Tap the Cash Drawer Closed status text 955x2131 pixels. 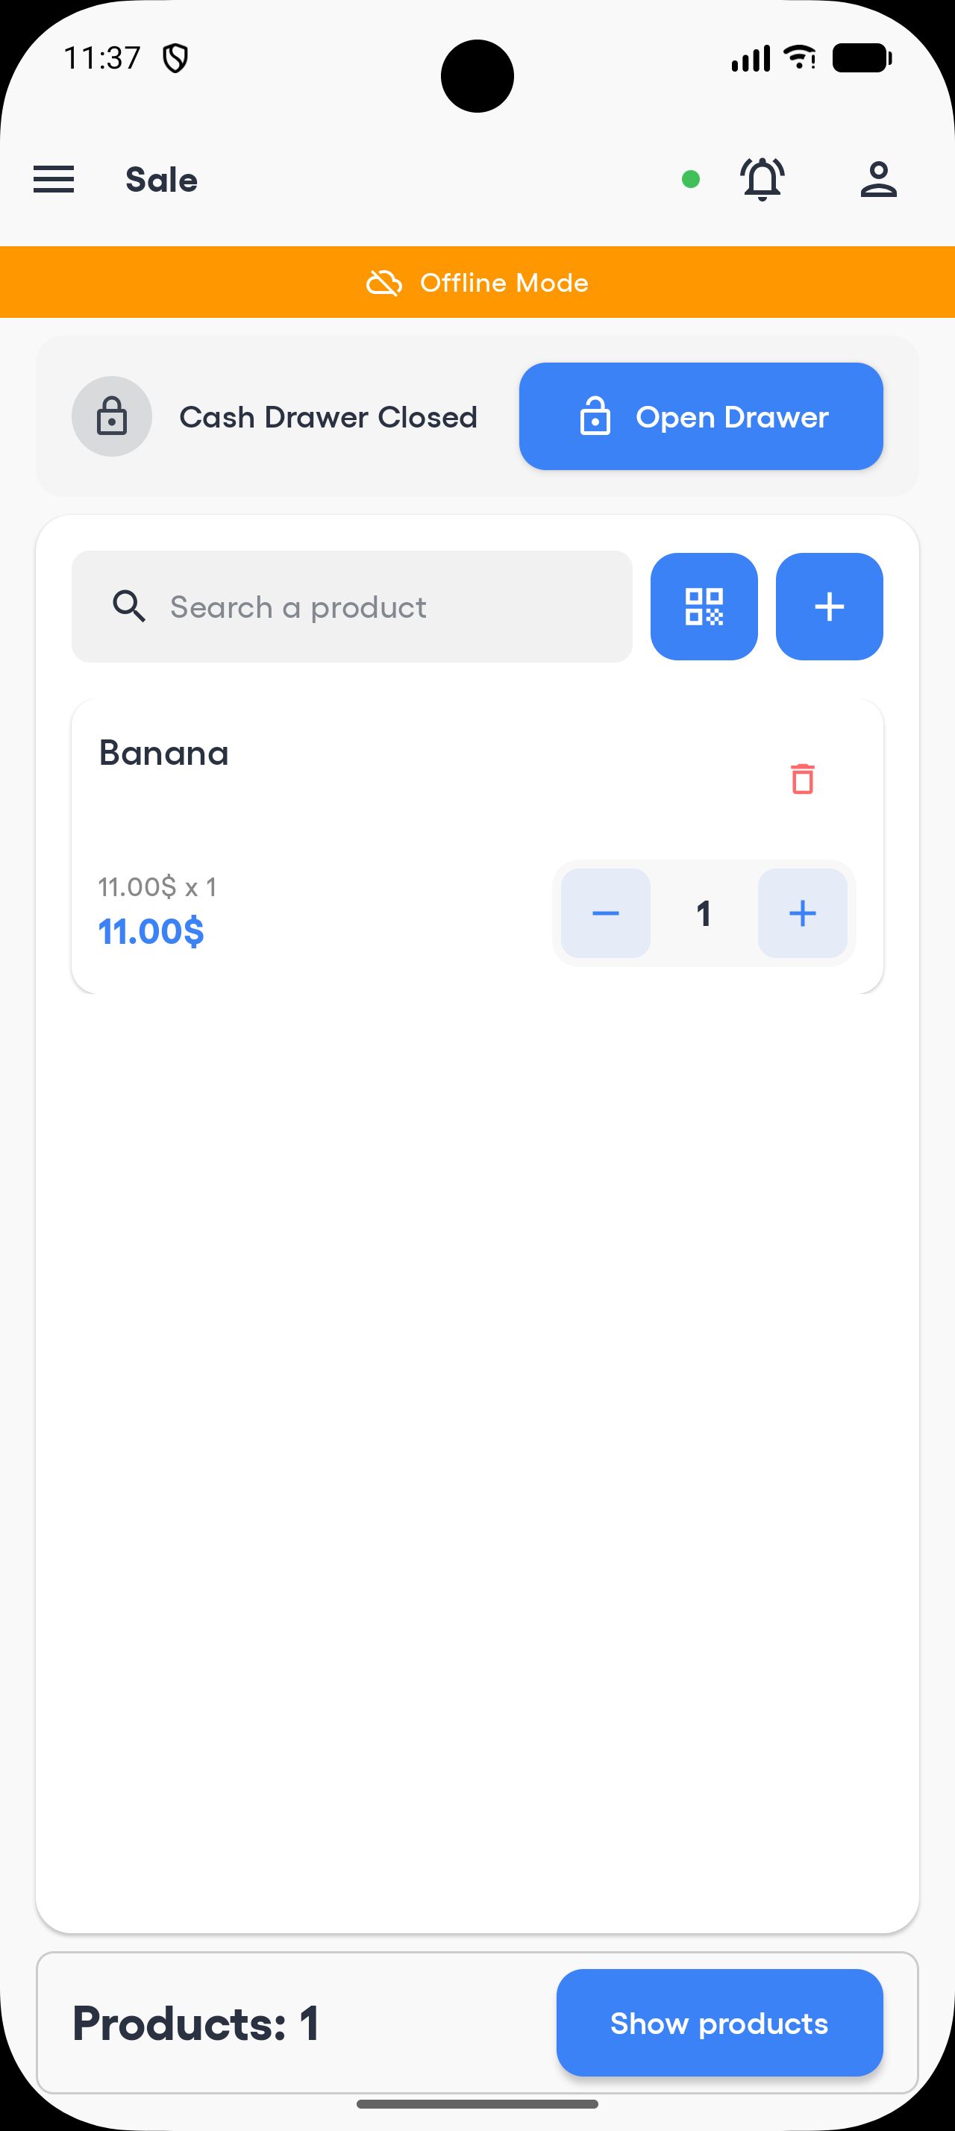328,417
